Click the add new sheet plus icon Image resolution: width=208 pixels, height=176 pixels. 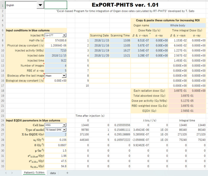67,173
